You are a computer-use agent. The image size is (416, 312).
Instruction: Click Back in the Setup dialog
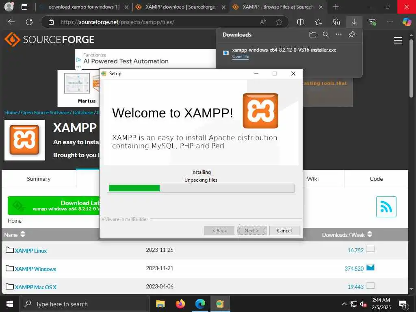point(219,231)
